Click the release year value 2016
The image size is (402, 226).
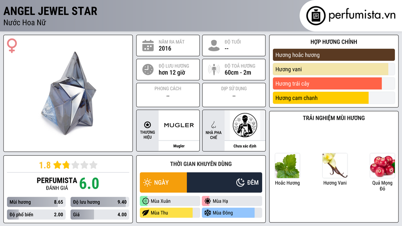(165, 48)
